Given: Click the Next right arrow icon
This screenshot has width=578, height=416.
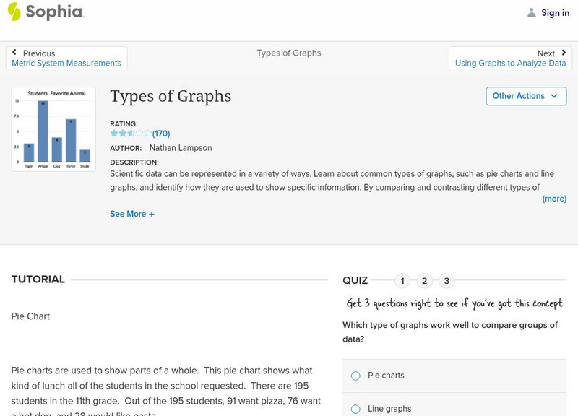Looking at the screenshot, I should [x=563, y=53].
